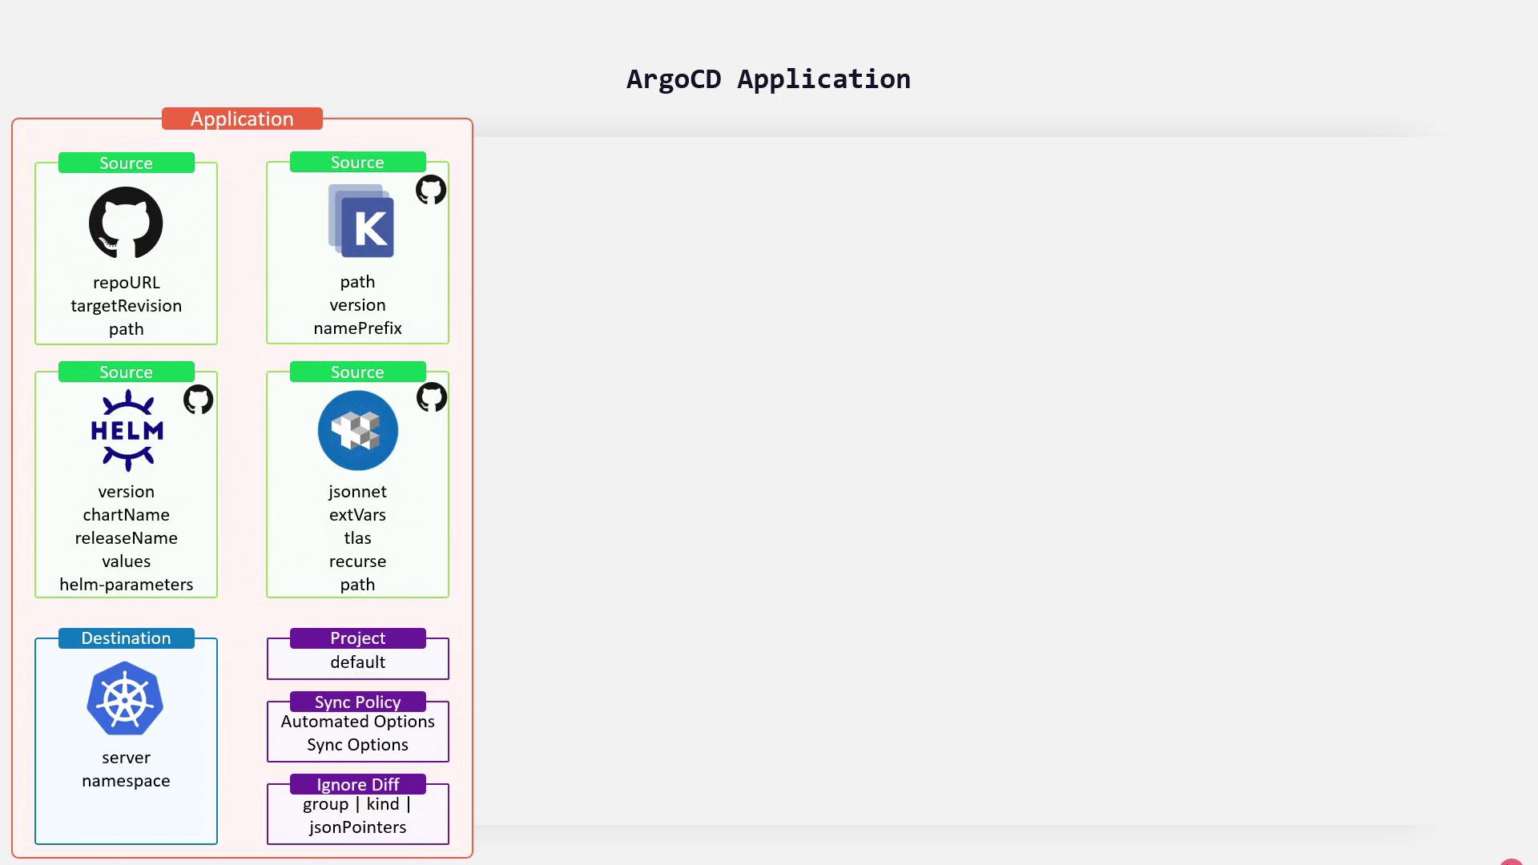Click the Kubernetes wheel icon
This screenshot has width=1538, height=865.
pyautogui.click(x=126, y=698)
